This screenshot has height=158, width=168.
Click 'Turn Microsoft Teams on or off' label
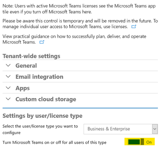click(55, 142)
